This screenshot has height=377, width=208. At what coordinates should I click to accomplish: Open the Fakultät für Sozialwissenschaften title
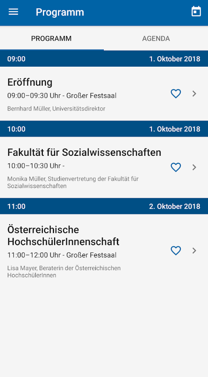[x=84, y=152]
